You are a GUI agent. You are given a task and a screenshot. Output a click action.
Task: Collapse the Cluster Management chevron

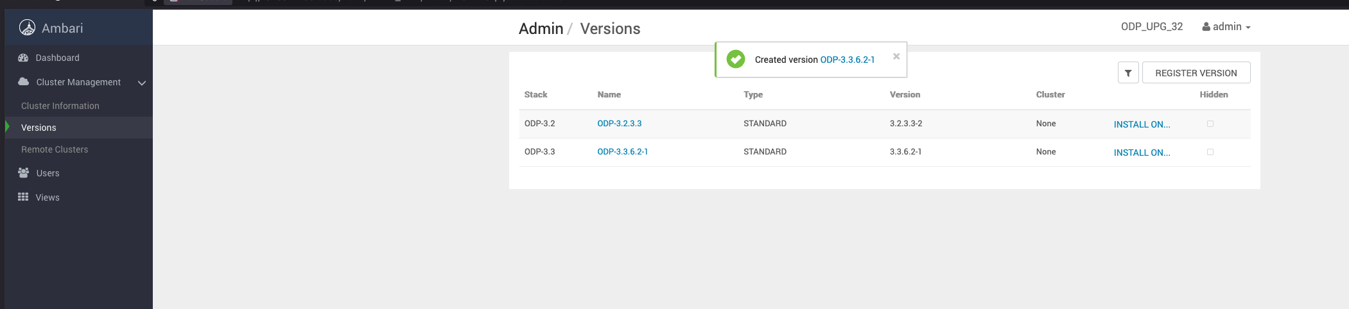click(x=142, y=83)
